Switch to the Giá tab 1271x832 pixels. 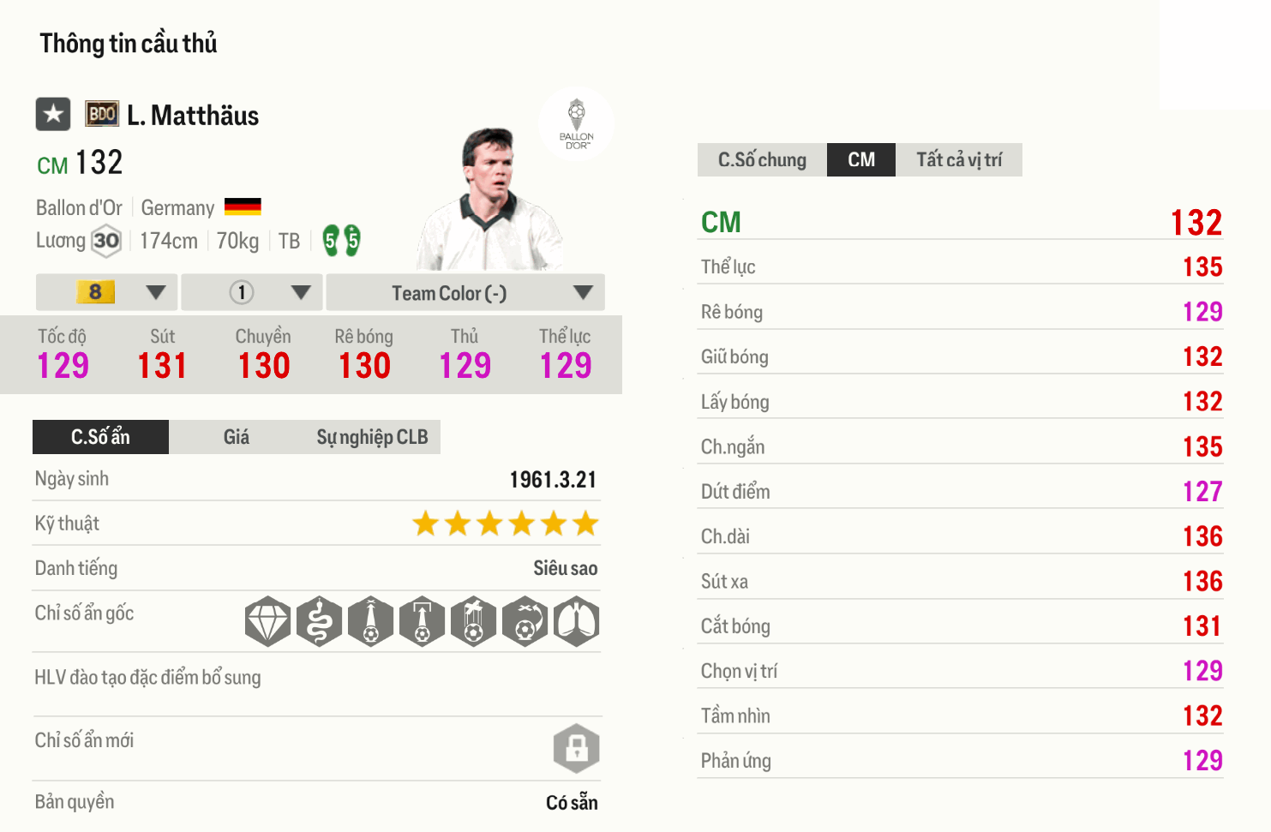236,437
